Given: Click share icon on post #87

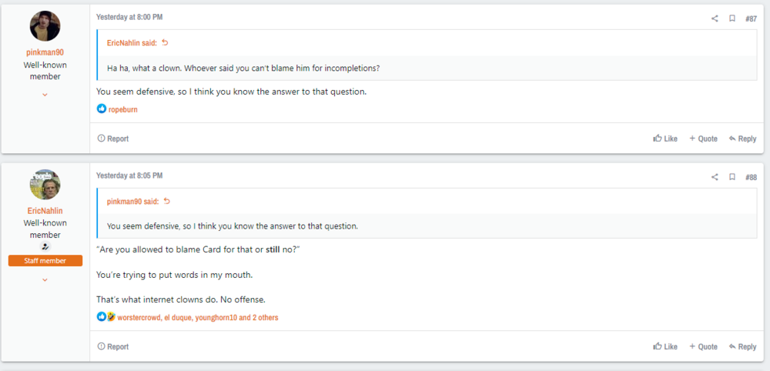Looking at the screenshot, I should [715, 18].
